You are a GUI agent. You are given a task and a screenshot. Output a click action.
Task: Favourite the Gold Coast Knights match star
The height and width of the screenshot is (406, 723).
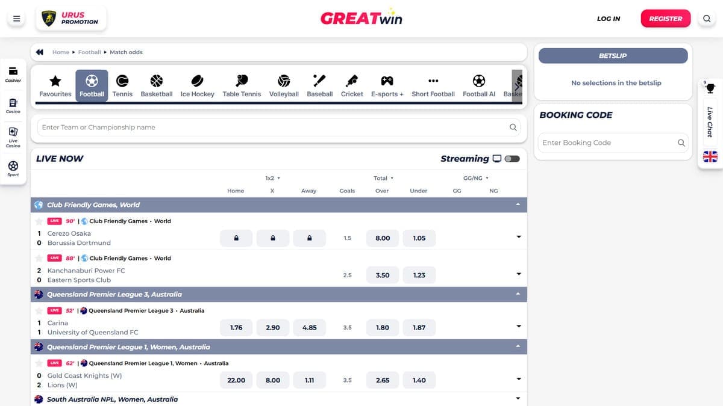tap(39, 363)
